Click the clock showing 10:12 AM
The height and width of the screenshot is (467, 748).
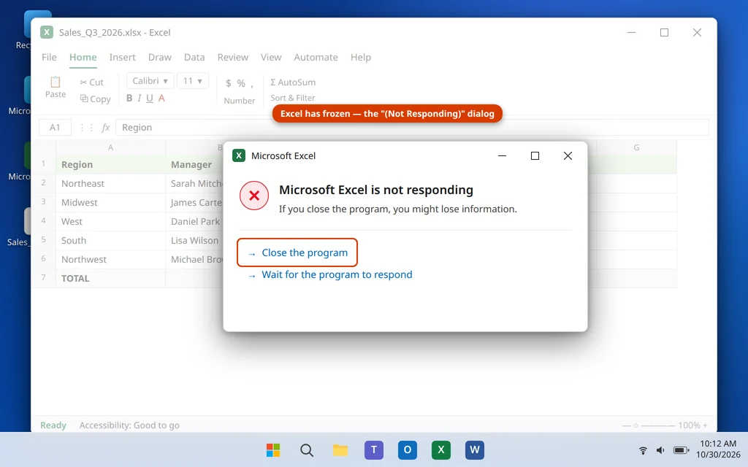[x=718, y=444]
